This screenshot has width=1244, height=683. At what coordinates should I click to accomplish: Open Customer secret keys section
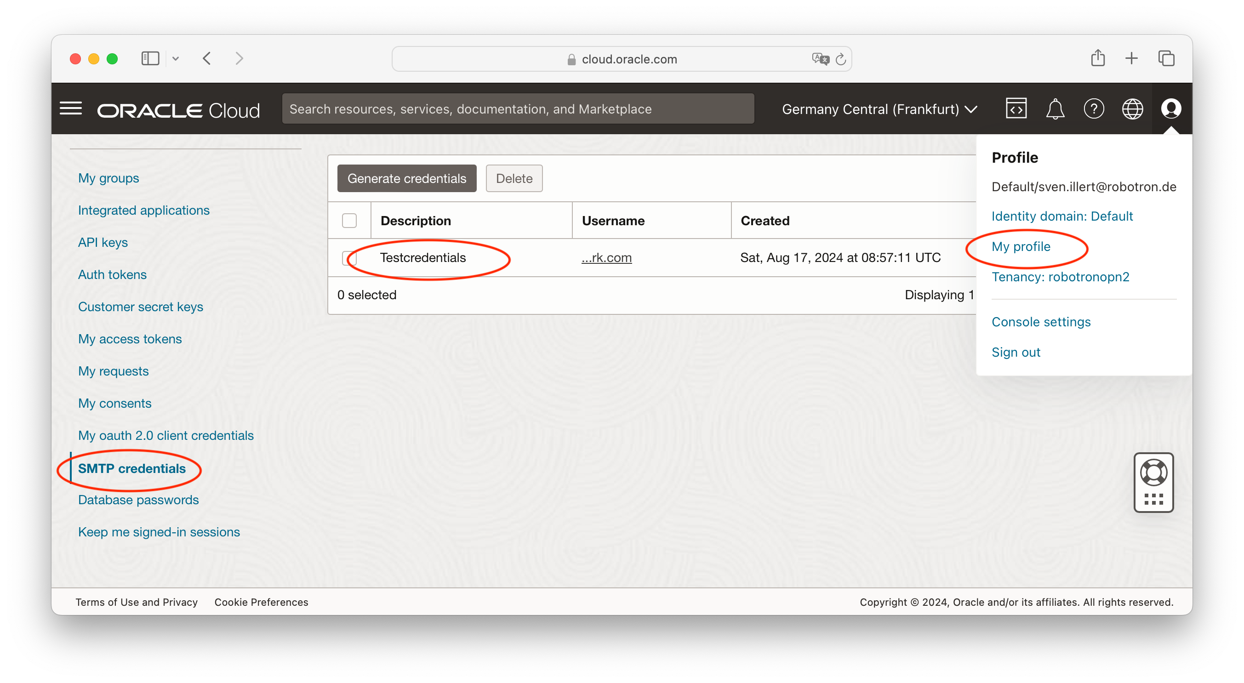coord(141,307)
